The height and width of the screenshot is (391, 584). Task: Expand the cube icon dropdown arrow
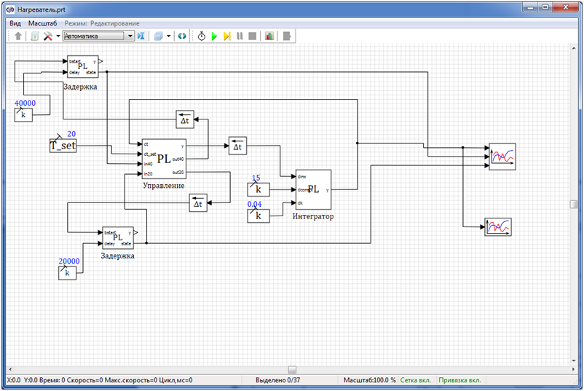(168, 36)
